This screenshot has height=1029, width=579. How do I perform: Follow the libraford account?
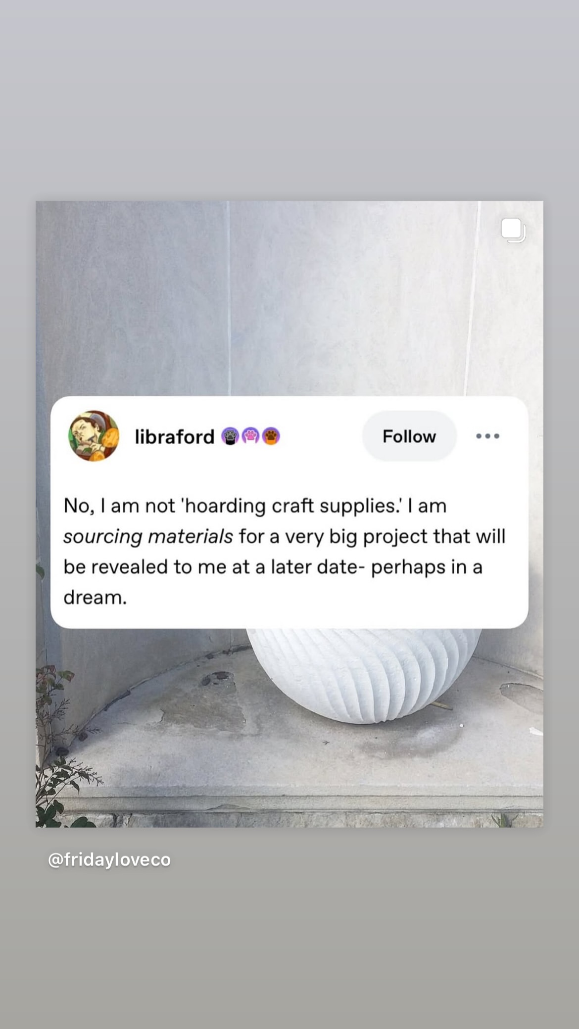409,436
